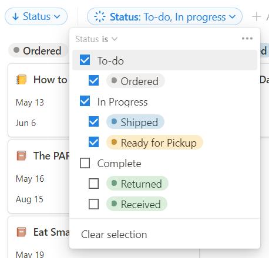
Task: Click the book icon on The PAR card
Action: tap(21, 156)
